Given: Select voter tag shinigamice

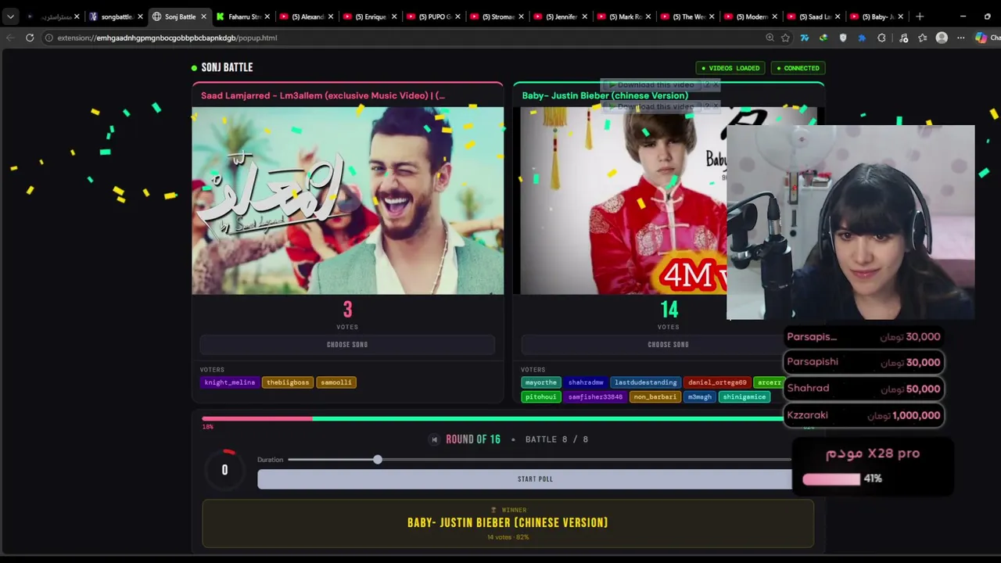Looking at the screenshot, I should point(744,396).
